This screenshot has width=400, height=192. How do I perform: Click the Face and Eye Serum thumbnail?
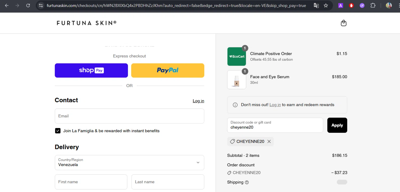[237, 80]
